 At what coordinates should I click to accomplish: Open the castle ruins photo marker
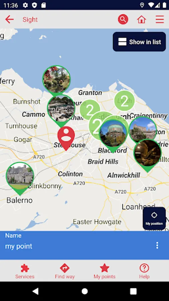(x=143, y=129)
